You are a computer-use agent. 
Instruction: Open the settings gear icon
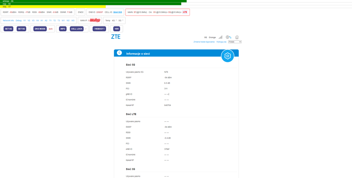[227, 56]
